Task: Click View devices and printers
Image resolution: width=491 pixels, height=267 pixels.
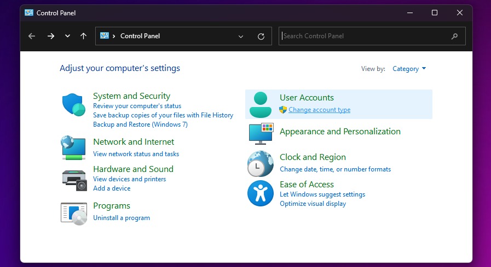Action: pos(129,179)
